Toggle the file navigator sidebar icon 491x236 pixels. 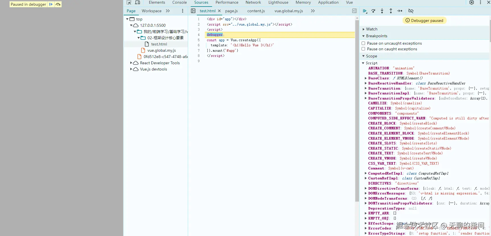[x=193, y=11]
